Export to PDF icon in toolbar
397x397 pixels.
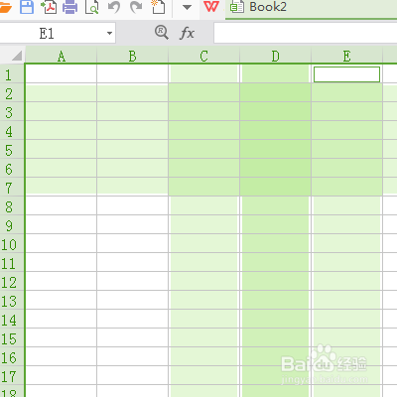pyautogui.click(x=49, y=7)
